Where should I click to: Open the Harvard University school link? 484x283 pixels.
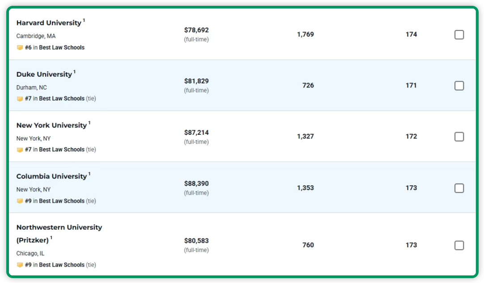(49, 23)
